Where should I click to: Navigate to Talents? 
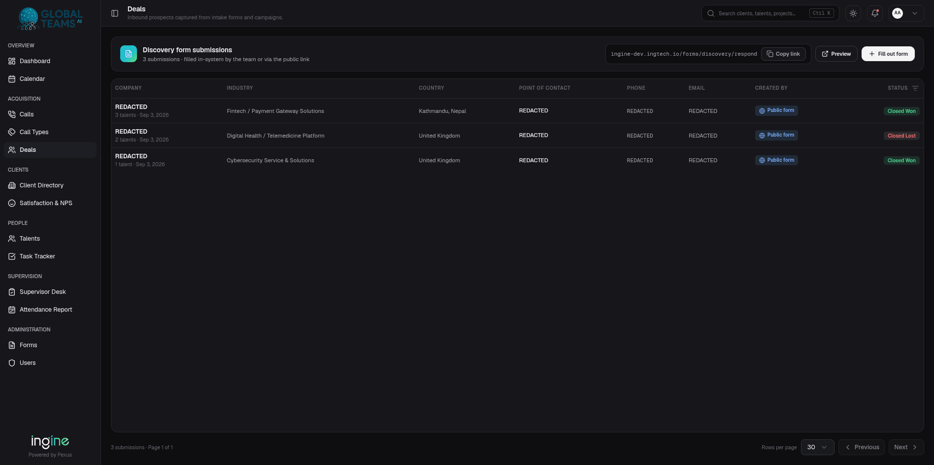[50, 239]
